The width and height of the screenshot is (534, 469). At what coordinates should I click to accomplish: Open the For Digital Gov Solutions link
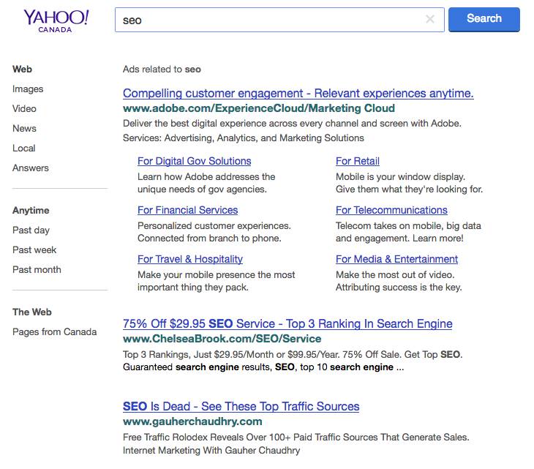194,162
